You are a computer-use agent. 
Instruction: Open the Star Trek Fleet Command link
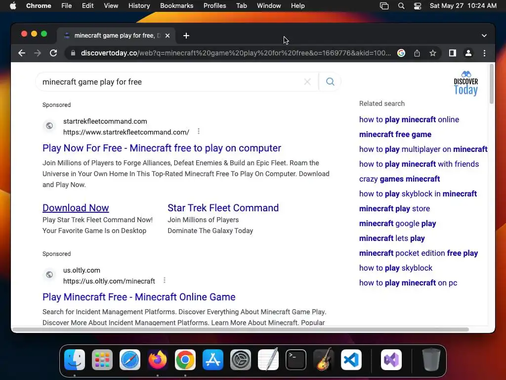223,208
